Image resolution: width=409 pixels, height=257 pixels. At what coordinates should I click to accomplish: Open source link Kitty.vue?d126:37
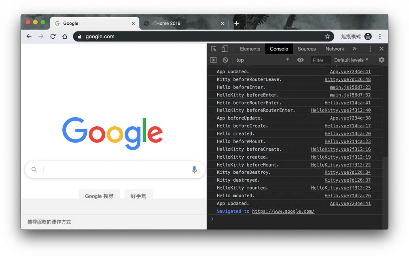pos(347,180)
